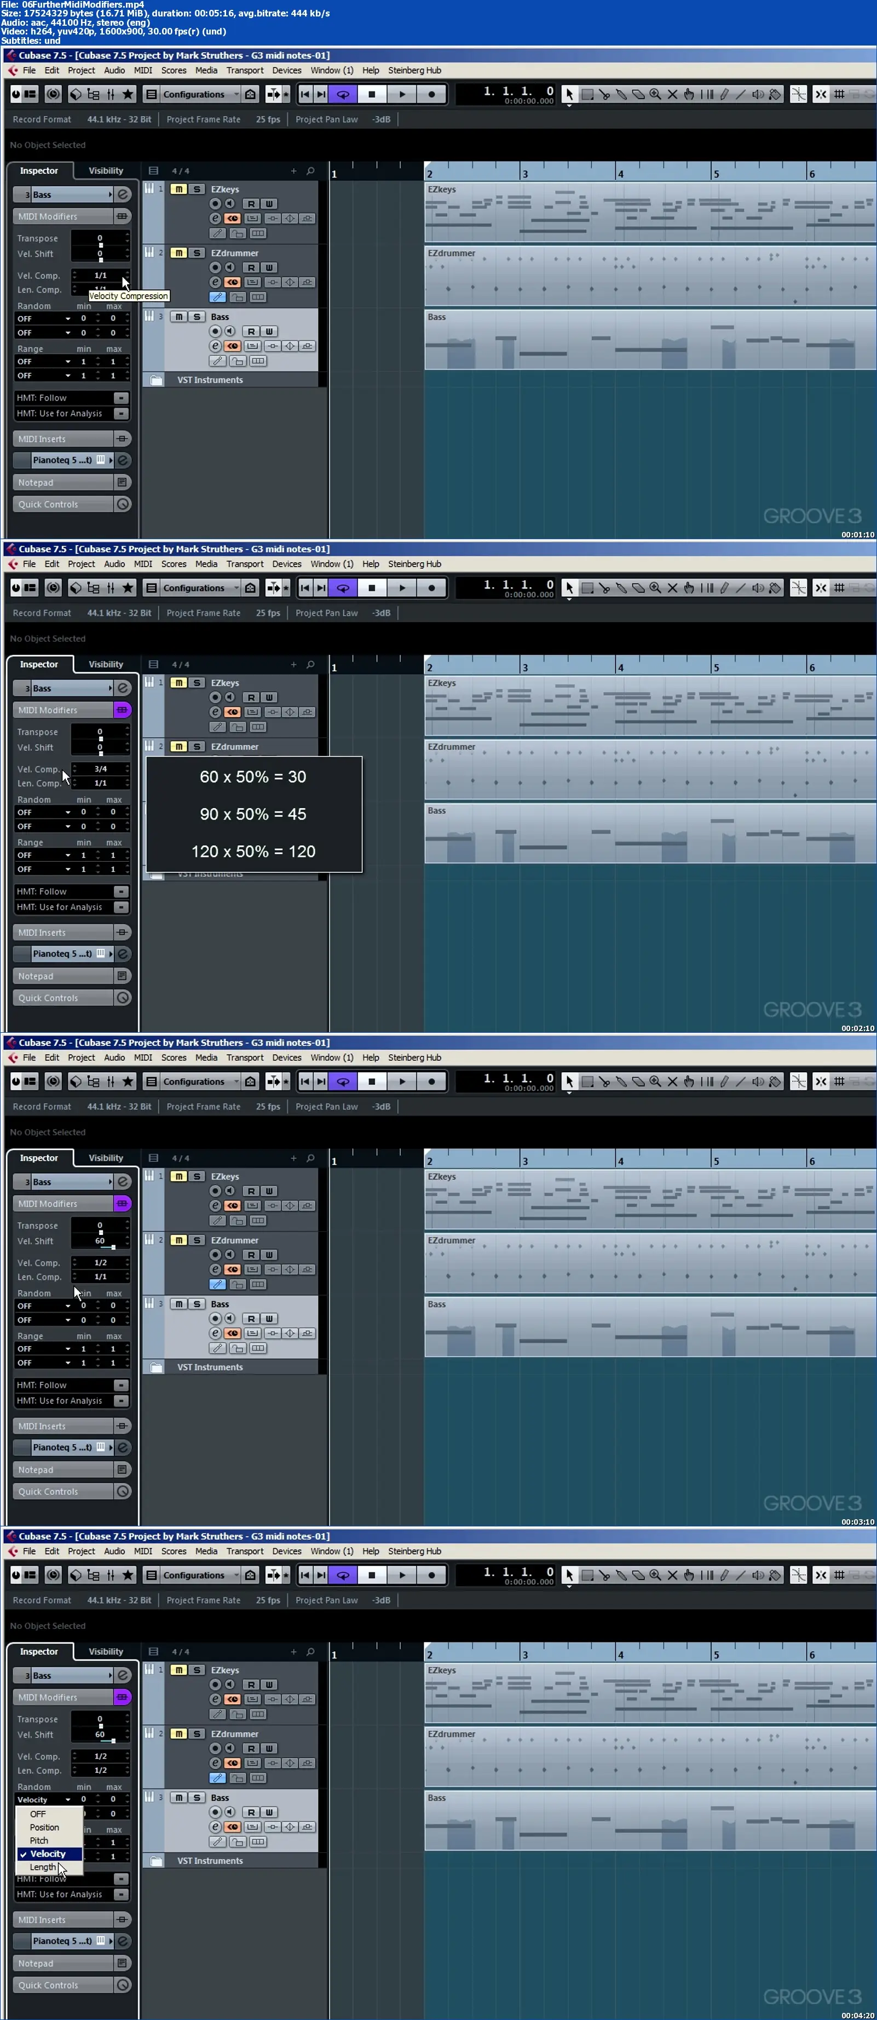
Task: Expand MIDI Inserts section in the second frame
Action: 64,933
